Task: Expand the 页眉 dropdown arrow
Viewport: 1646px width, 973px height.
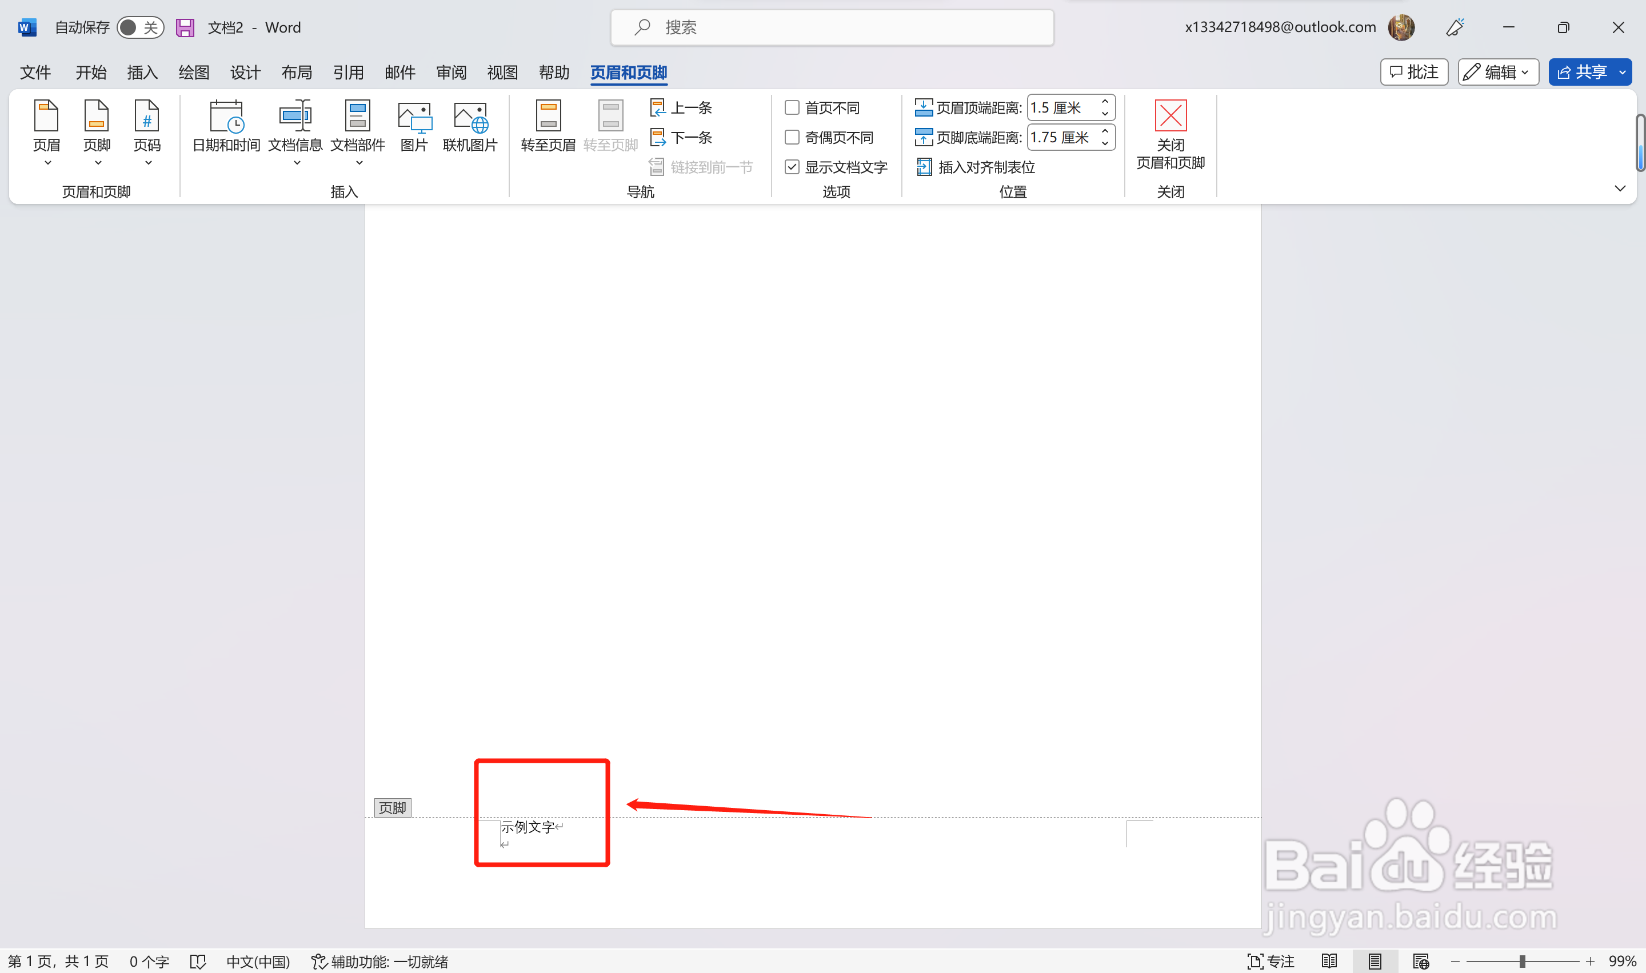Action: [x=47, y=163]
